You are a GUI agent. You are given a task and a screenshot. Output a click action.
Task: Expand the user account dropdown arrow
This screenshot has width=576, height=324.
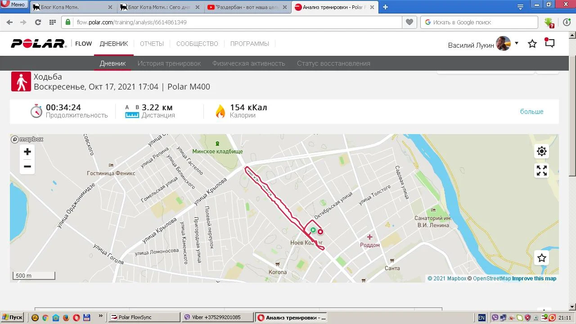point(517,43)
